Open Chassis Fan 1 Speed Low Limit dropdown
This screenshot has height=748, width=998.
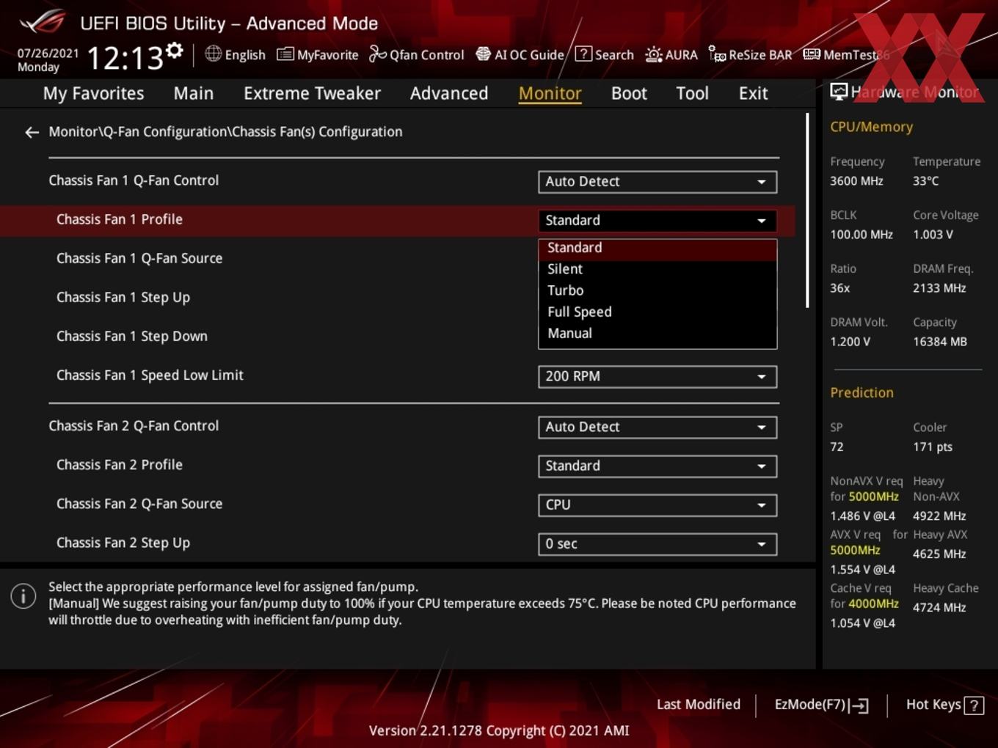(x=658, y=376)
